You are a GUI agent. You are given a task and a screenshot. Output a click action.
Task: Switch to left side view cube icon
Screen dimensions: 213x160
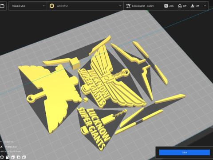[18, 157]
